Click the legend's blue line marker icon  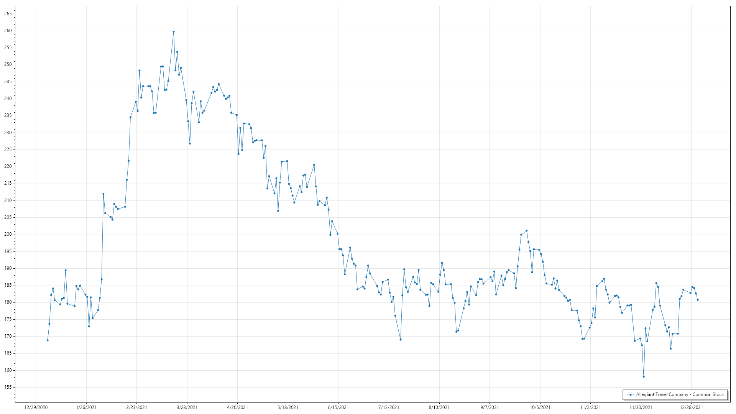pyautogui.click(x=631, y=394)
